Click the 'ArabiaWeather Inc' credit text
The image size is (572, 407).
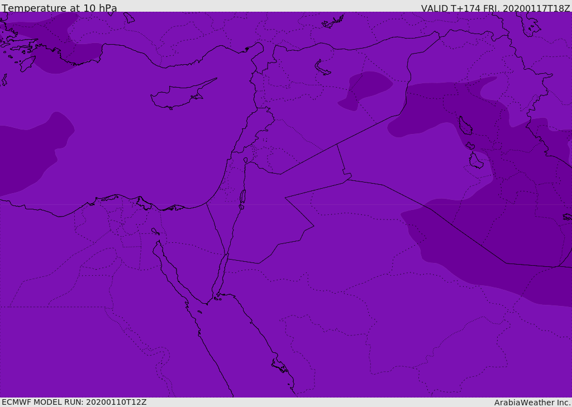532,403
